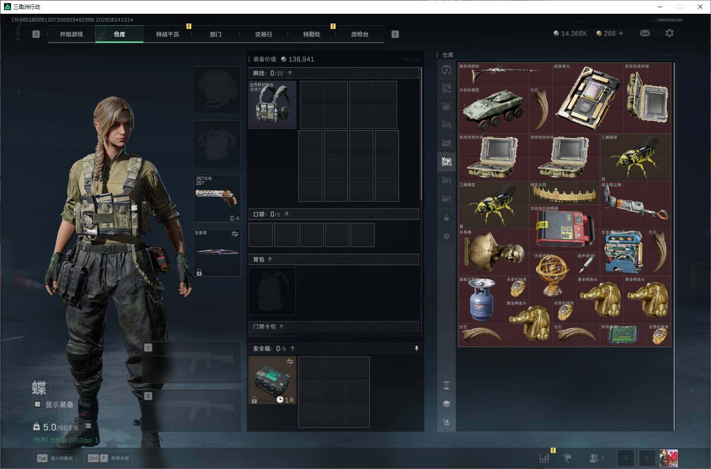711x469 pixels.
Task: Click the empty body armor slot
Action: (x=217, y=144)
